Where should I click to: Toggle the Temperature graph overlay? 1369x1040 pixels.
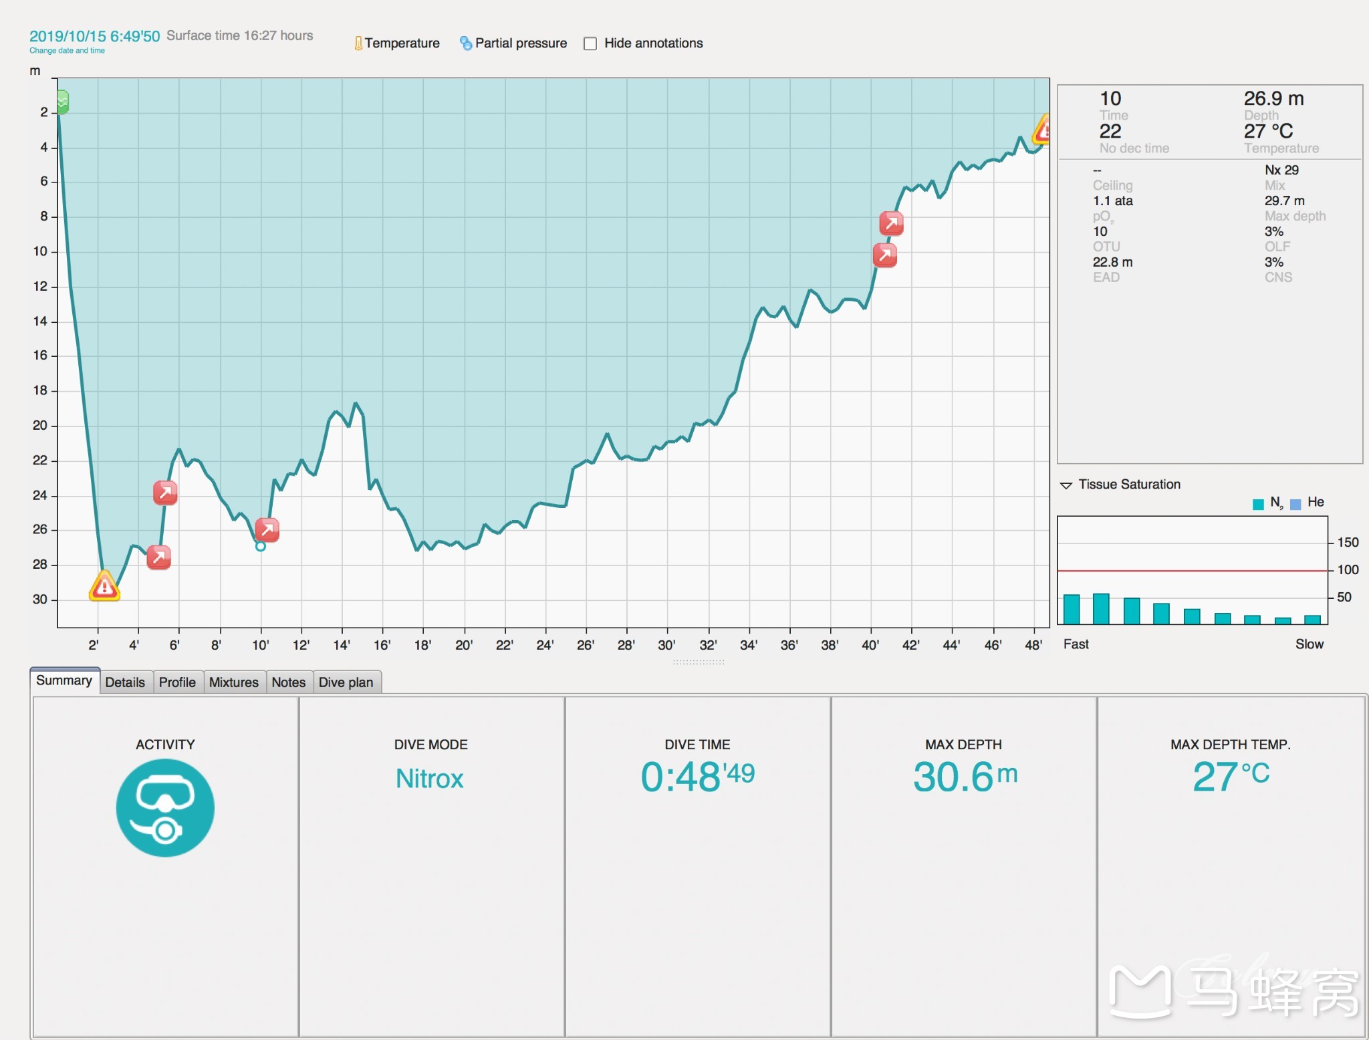tap(397, 43)
